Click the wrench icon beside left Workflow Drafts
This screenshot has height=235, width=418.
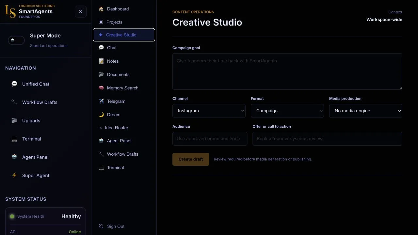(14, 102)
